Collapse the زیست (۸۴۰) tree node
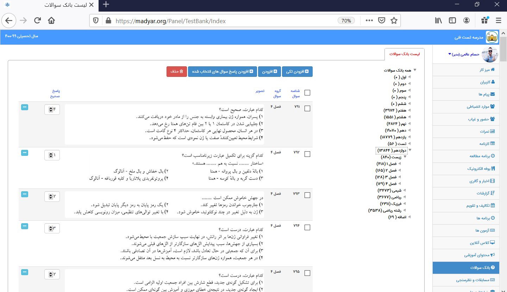507x292 pixels. pyautogui.click(x=405, y=157)
